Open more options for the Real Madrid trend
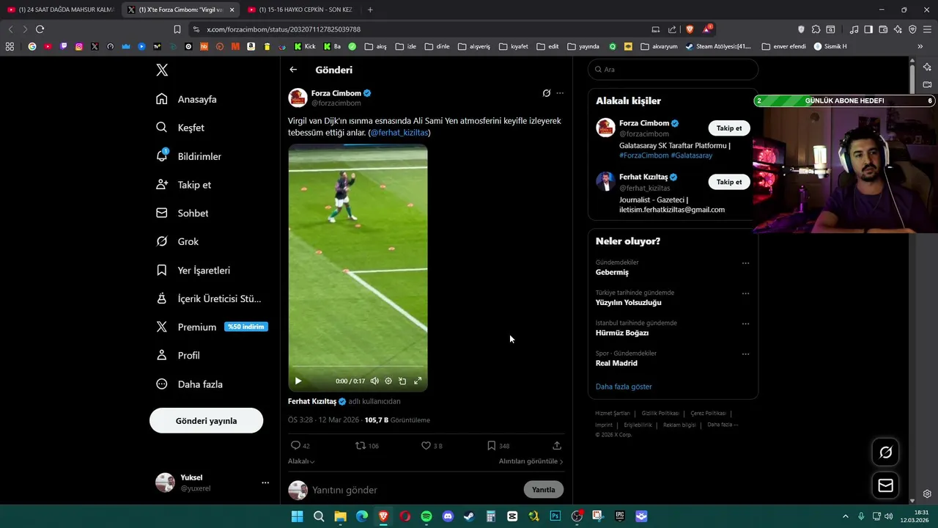The height and width of the screenshot is (528, 938). [x=745, y=354]
